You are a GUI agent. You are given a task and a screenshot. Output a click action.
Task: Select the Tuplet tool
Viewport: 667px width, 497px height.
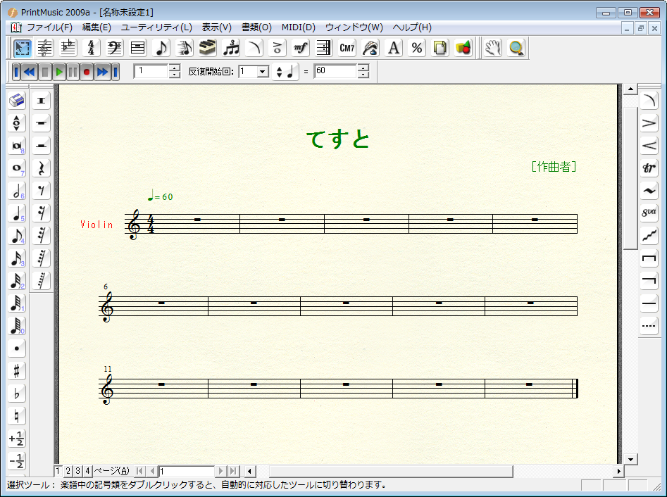tap(231, 48)
